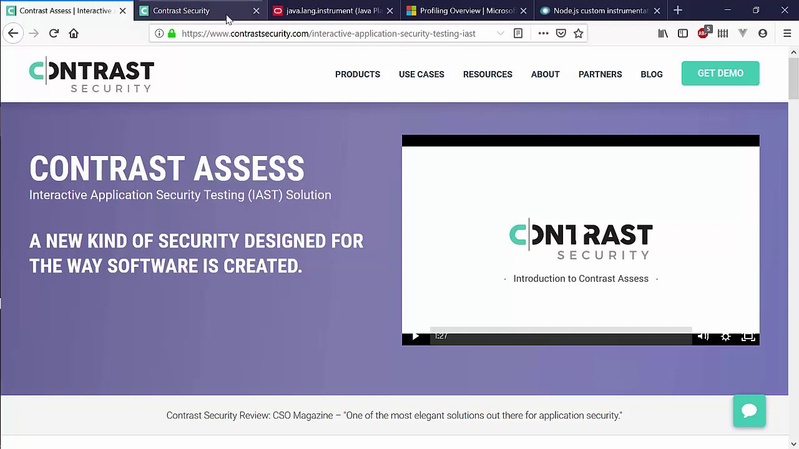Viewport: 799px width, 449px height.
Task: Open the PARTNERS menu
Action: point(600,74)
